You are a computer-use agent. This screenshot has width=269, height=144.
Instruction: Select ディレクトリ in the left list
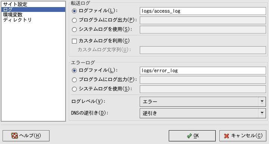pyautogui.click(x=18, y=20)
